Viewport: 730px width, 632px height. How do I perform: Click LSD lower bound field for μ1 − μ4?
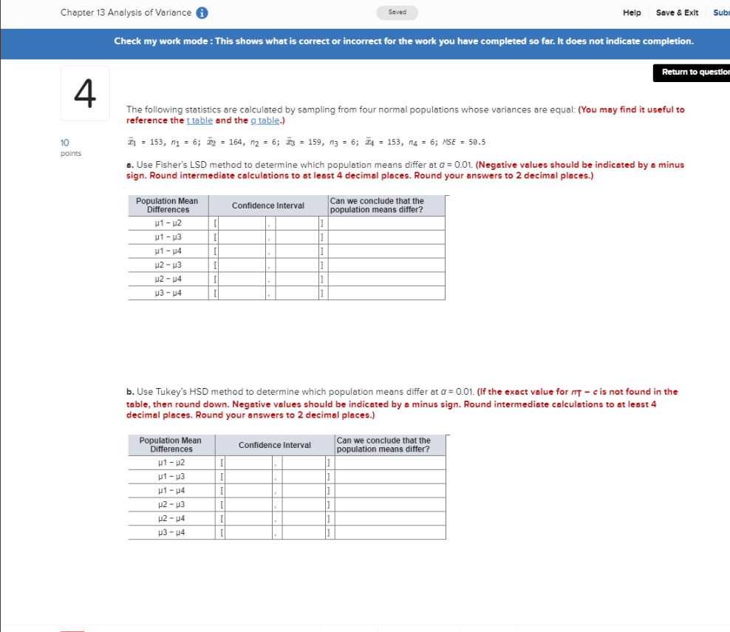[x=242, y=251]
